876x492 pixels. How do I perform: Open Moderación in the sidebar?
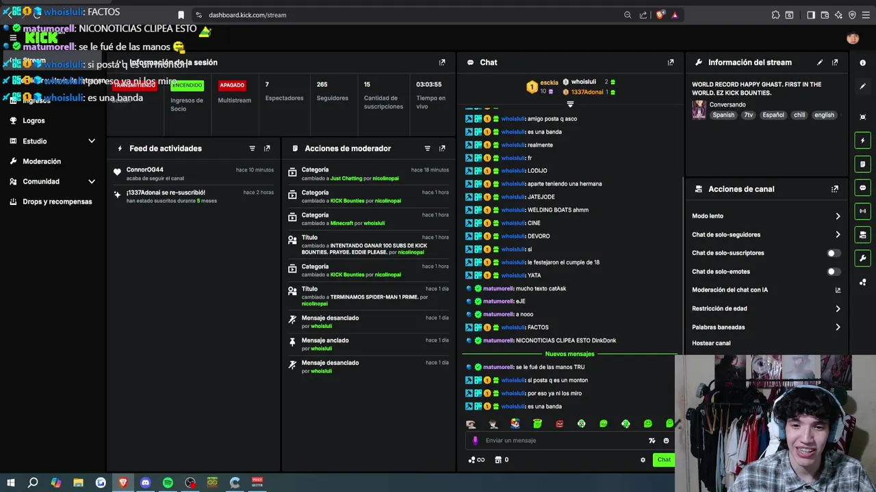[x=42, y=161]
